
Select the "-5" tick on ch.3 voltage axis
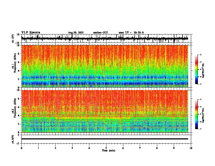pyautogui.click(x=18, y=143)
